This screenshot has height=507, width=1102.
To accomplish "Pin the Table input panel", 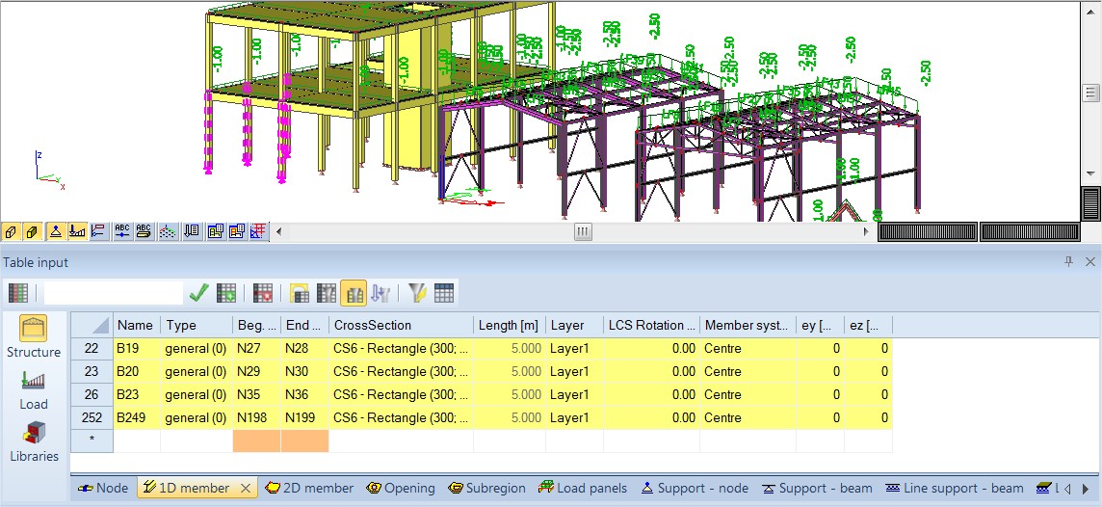I will [x=1068, y=262].
